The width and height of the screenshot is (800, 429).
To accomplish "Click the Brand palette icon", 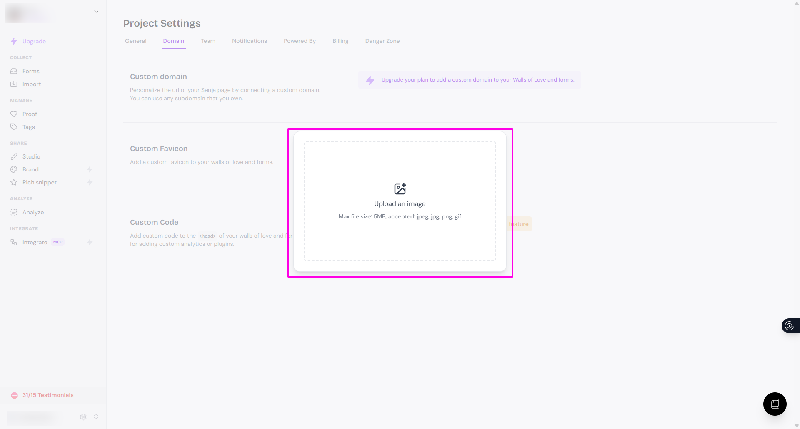I will (x=14, y=169).
